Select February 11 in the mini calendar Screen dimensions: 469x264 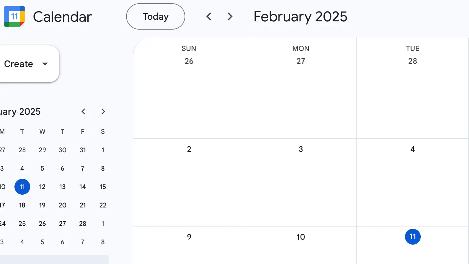(x=22, y=187)
